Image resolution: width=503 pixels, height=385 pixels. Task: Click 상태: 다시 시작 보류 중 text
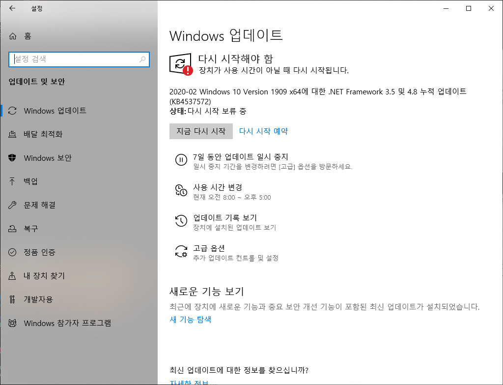tap(208, 111)
